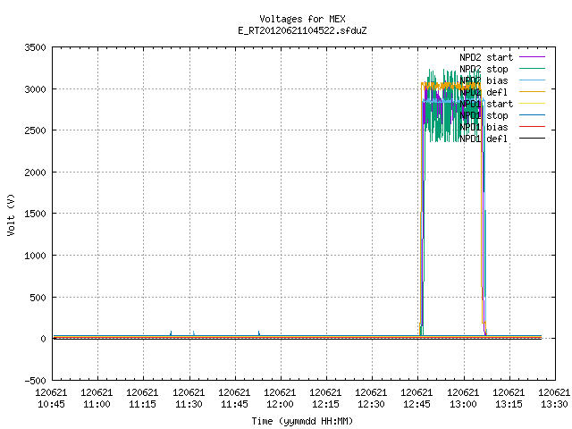Click the 'NPD2 stop' legend label
This screenshot has height=429, width=572.
[x=484, y=69]
